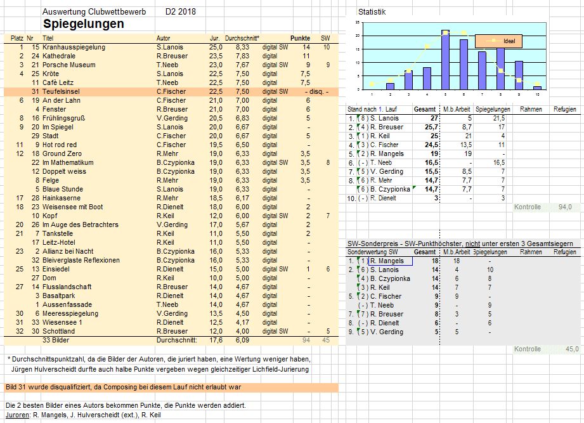The image size is (584, 423).
Task: Click the "Im Auge des Betrachters" cell
Action: 81,225
